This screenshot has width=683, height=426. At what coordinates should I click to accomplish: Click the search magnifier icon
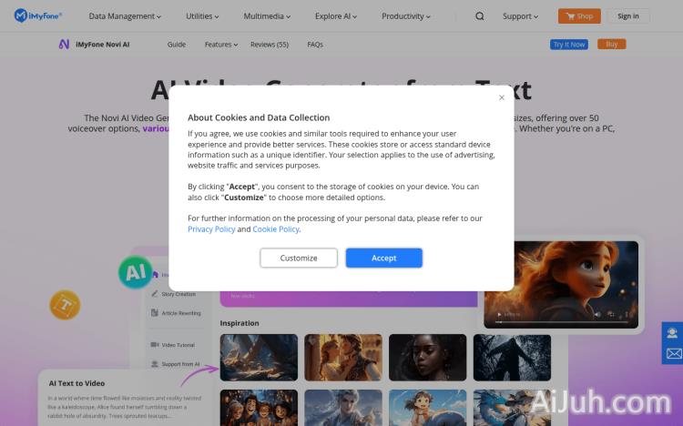click(480, 15)
